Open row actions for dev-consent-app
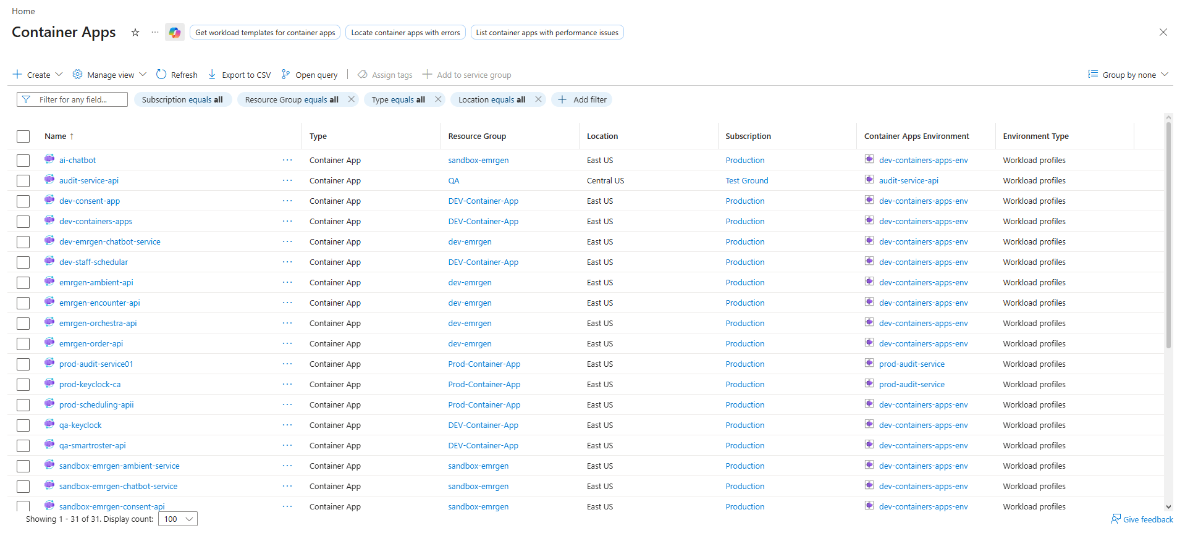This screenshot has width=1185, height=536. (287, 201)
